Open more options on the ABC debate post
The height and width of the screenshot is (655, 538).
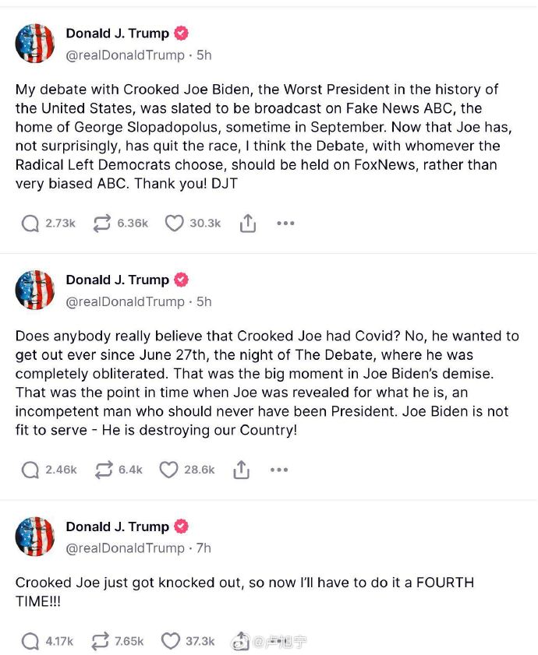point(285,224)
